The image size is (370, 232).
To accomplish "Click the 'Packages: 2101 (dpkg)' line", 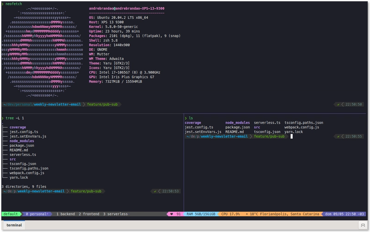I will click(x=135, y=36).
